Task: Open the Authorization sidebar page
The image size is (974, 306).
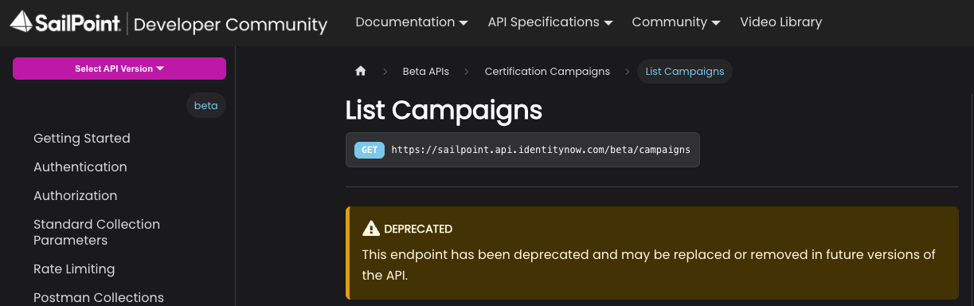Action: point(76,196)
